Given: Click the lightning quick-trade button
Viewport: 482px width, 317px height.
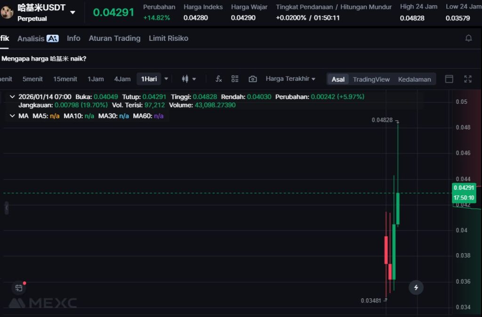Looking at the screenshot, I should (x=416, y=287).
